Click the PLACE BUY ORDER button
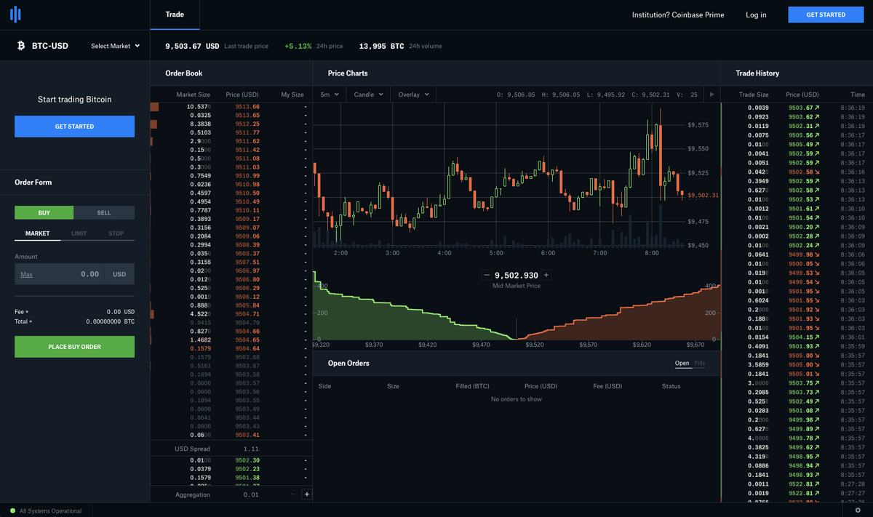Image resolution: width=873 pixels, height=517 pixels. 74,347
